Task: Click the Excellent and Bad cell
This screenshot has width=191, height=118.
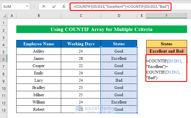Action: pyautogui.click(x=167, y=51)
